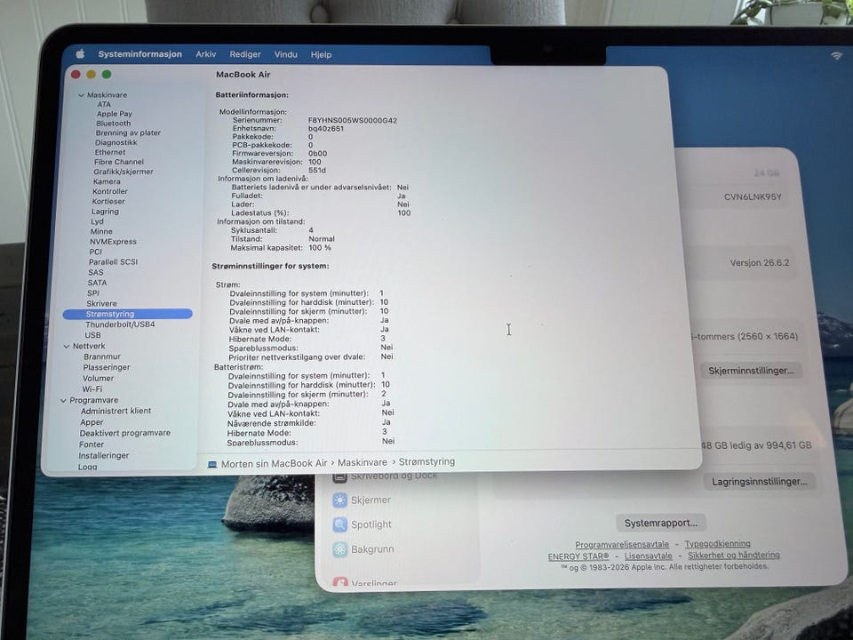Open the Typegodkjenning link
The width and height of the screenshot is (853, 640).
(x=717, y=544)
